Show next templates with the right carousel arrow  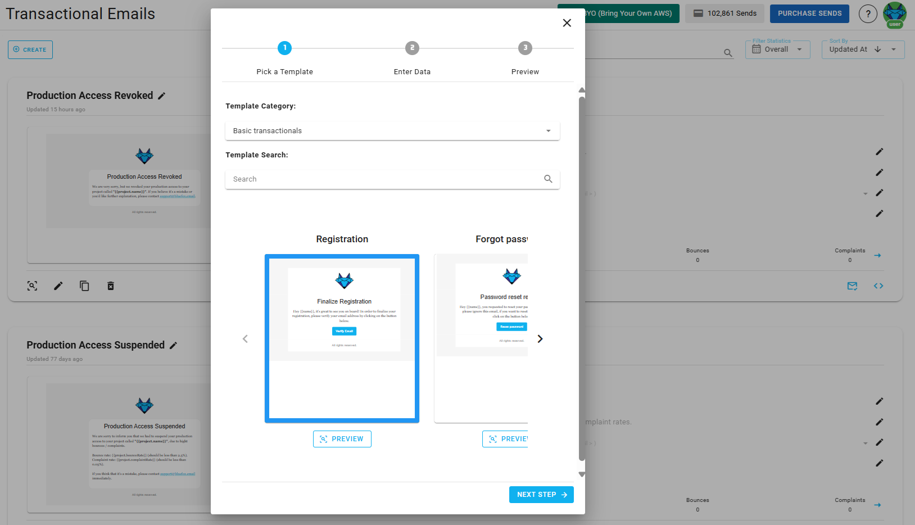539,338
